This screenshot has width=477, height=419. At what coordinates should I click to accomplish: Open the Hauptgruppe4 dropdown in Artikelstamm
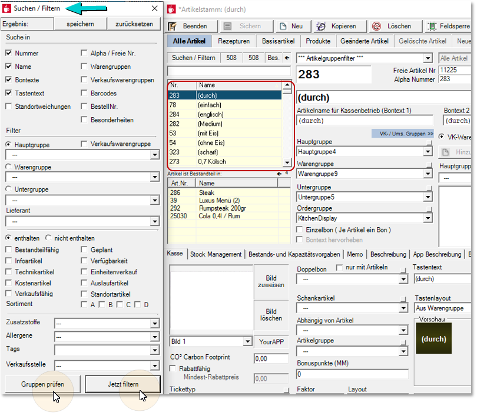[x=428, y=151]
